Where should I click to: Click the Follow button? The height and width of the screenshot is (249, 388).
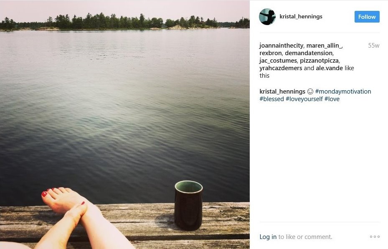[367, 17]
